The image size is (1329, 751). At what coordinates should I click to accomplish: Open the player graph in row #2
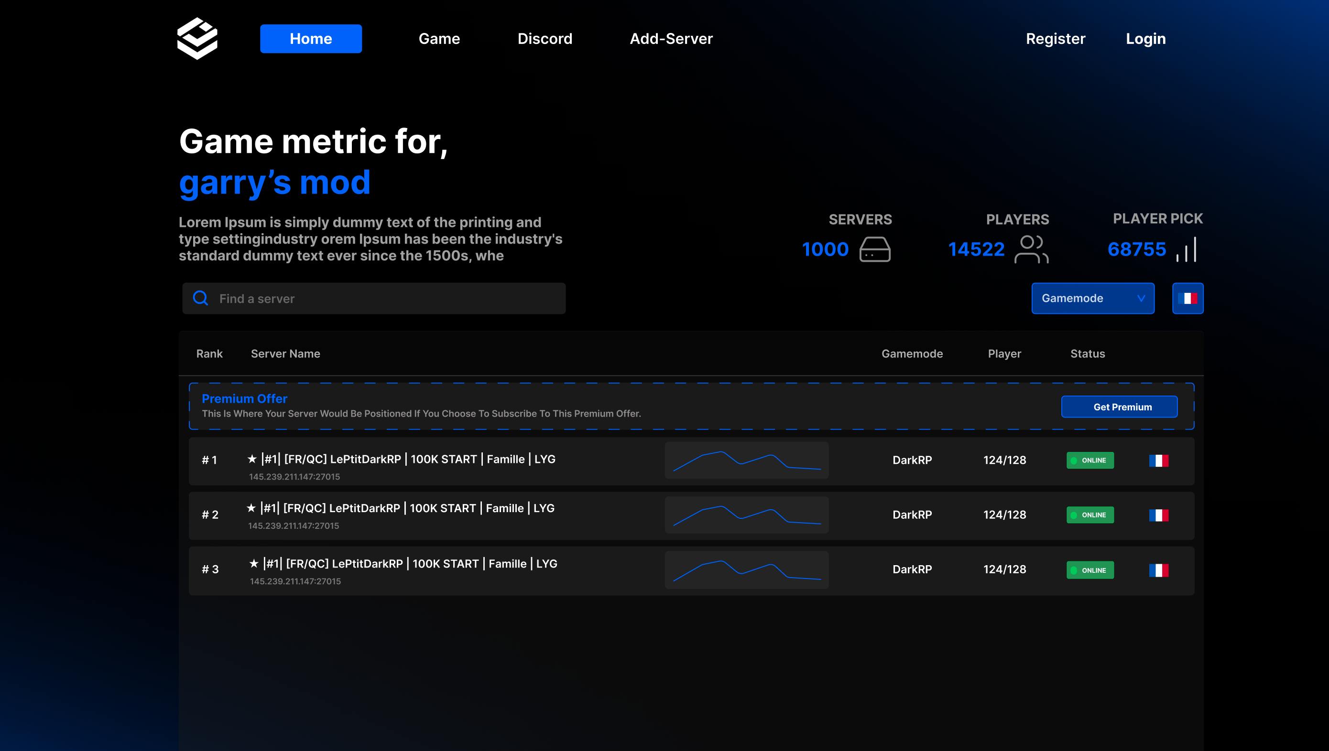pos(746,515)
